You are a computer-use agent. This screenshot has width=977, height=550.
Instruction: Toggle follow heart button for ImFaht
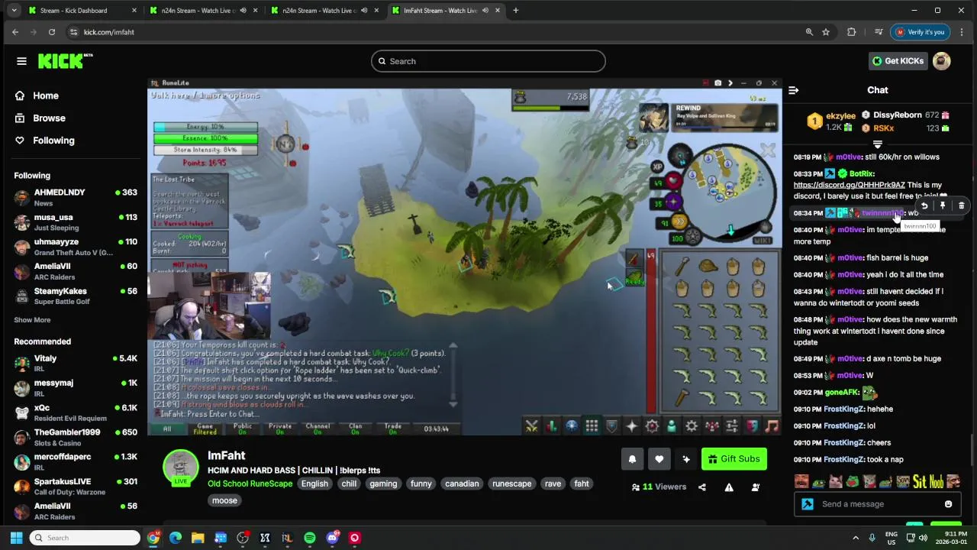tap(659, 459)
